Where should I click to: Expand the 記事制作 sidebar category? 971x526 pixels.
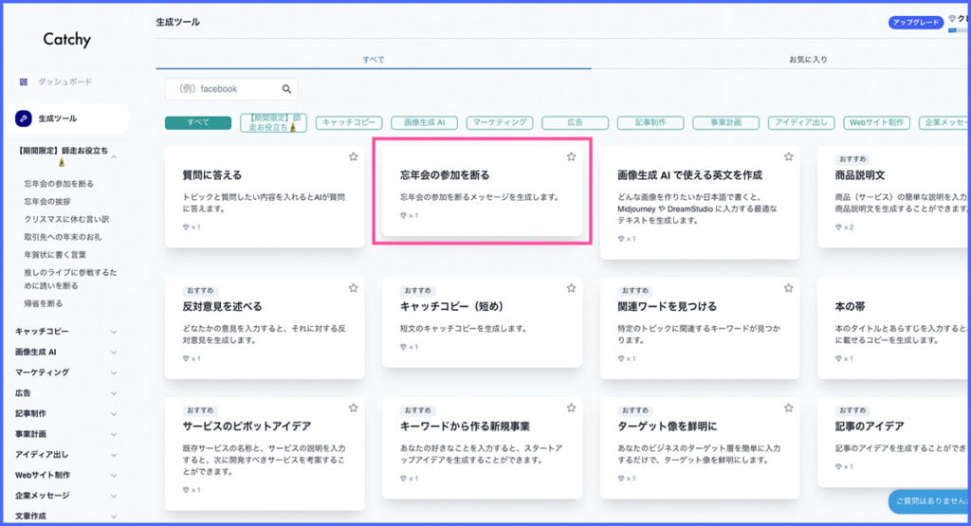pyautogui.click(x=114, y=413)
